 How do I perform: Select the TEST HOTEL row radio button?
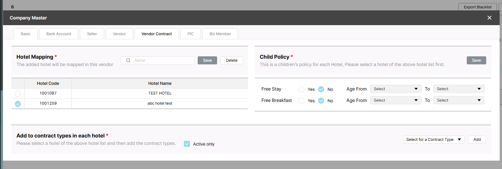click(x=18, y=94)
